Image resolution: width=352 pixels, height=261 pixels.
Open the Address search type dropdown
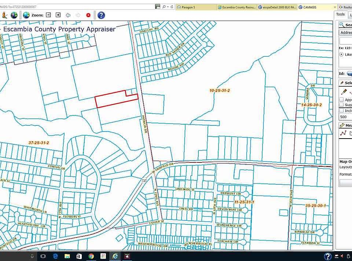[345, 33]
